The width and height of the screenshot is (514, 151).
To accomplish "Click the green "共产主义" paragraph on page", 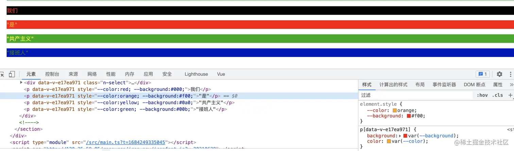I will (260, 39).
